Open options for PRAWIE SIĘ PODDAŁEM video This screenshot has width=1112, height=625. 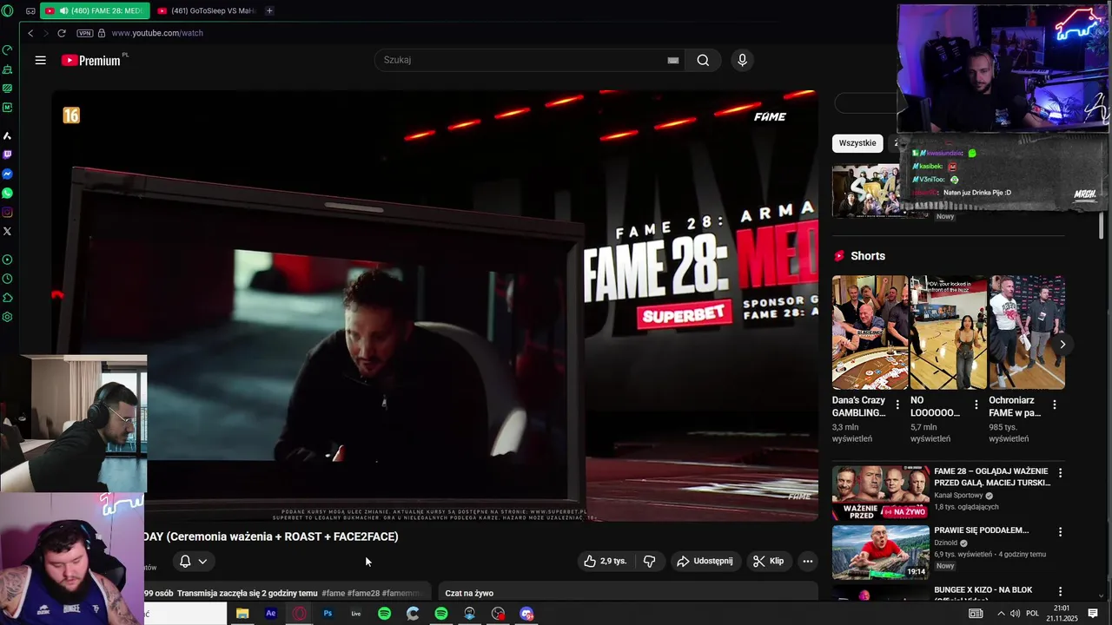tap(1060, 531)
